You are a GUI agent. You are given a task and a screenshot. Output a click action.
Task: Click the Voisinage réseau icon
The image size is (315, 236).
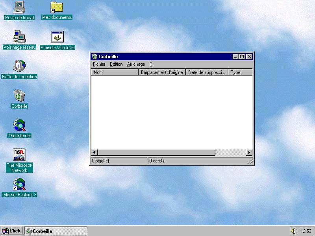[19, 37]
